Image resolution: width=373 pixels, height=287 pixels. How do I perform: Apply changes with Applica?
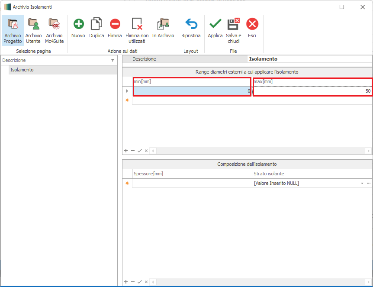coord(215,29)
